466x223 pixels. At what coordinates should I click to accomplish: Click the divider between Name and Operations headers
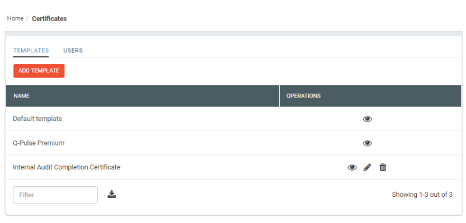(x=279, y=96)
